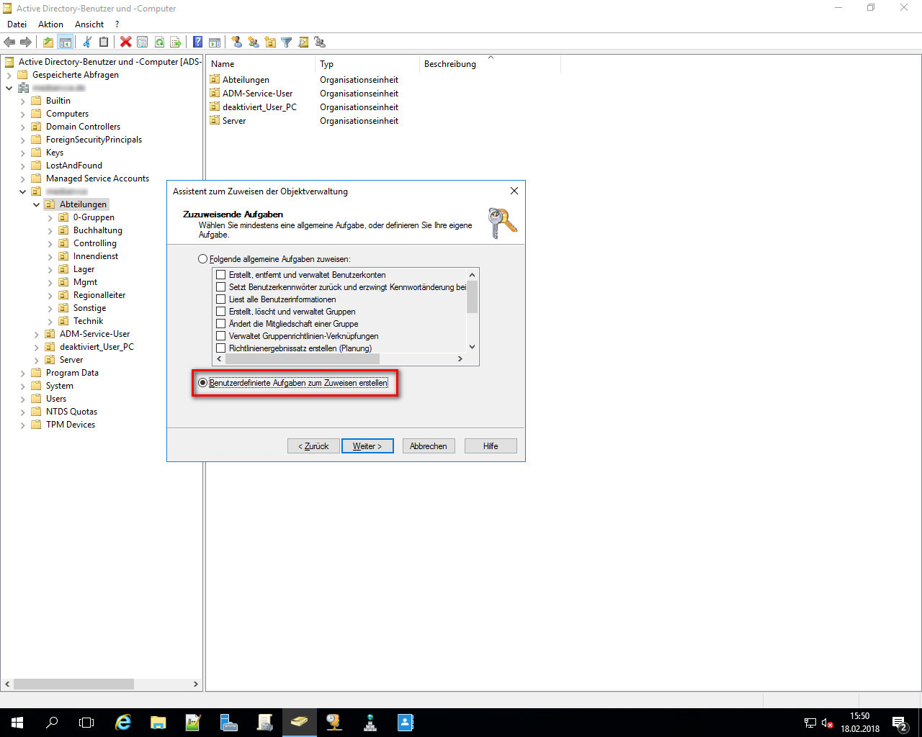Viewport: 922px width, 737px height.
Task: Click the red Delete icon in toolbar
Action: (126, 42)
